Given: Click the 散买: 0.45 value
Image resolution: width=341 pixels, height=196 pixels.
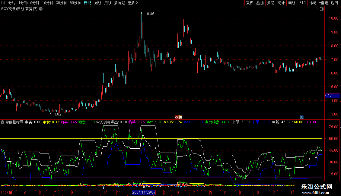Looking at the screenshot, I should 69,122.
